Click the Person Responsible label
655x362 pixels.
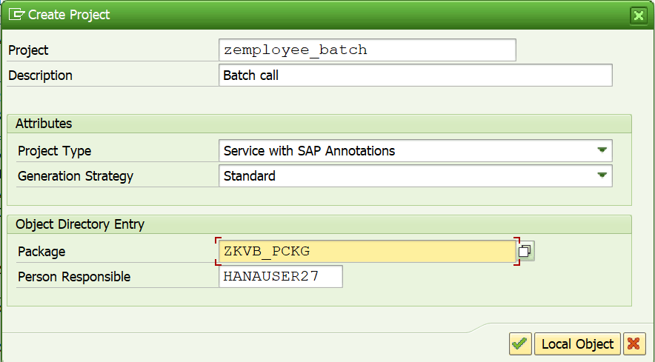point(74,276)
